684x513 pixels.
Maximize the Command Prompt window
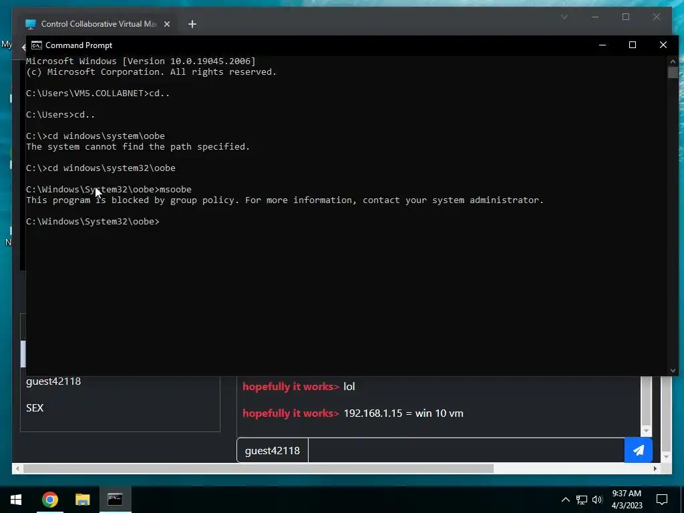(633, 45)
